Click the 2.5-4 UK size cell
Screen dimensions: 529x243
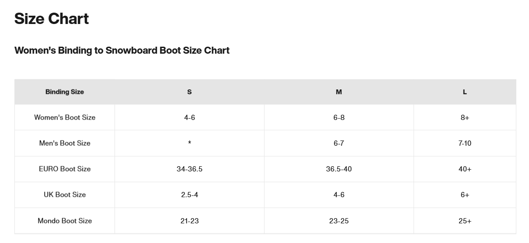point(189,195)
